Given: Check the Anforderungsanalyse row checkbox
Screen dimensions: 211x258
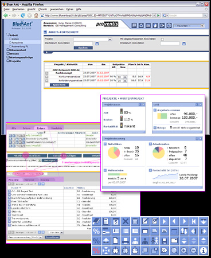Looking at the screenshot, I should 47,81.
